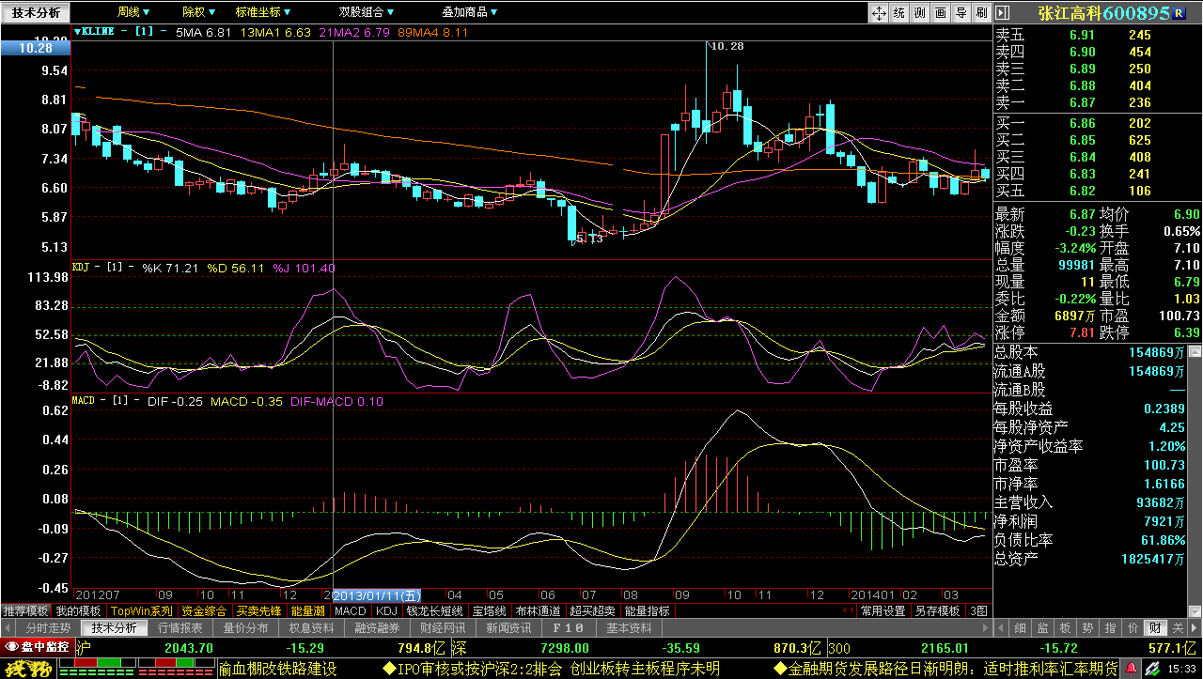The width and height of the screenshot is (1203, 679).
Task: Click the 另存模板 button
Action: point(938,610)
